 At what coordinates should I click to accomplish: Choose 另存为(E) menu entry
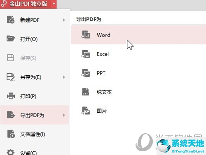tap(34, 77)
